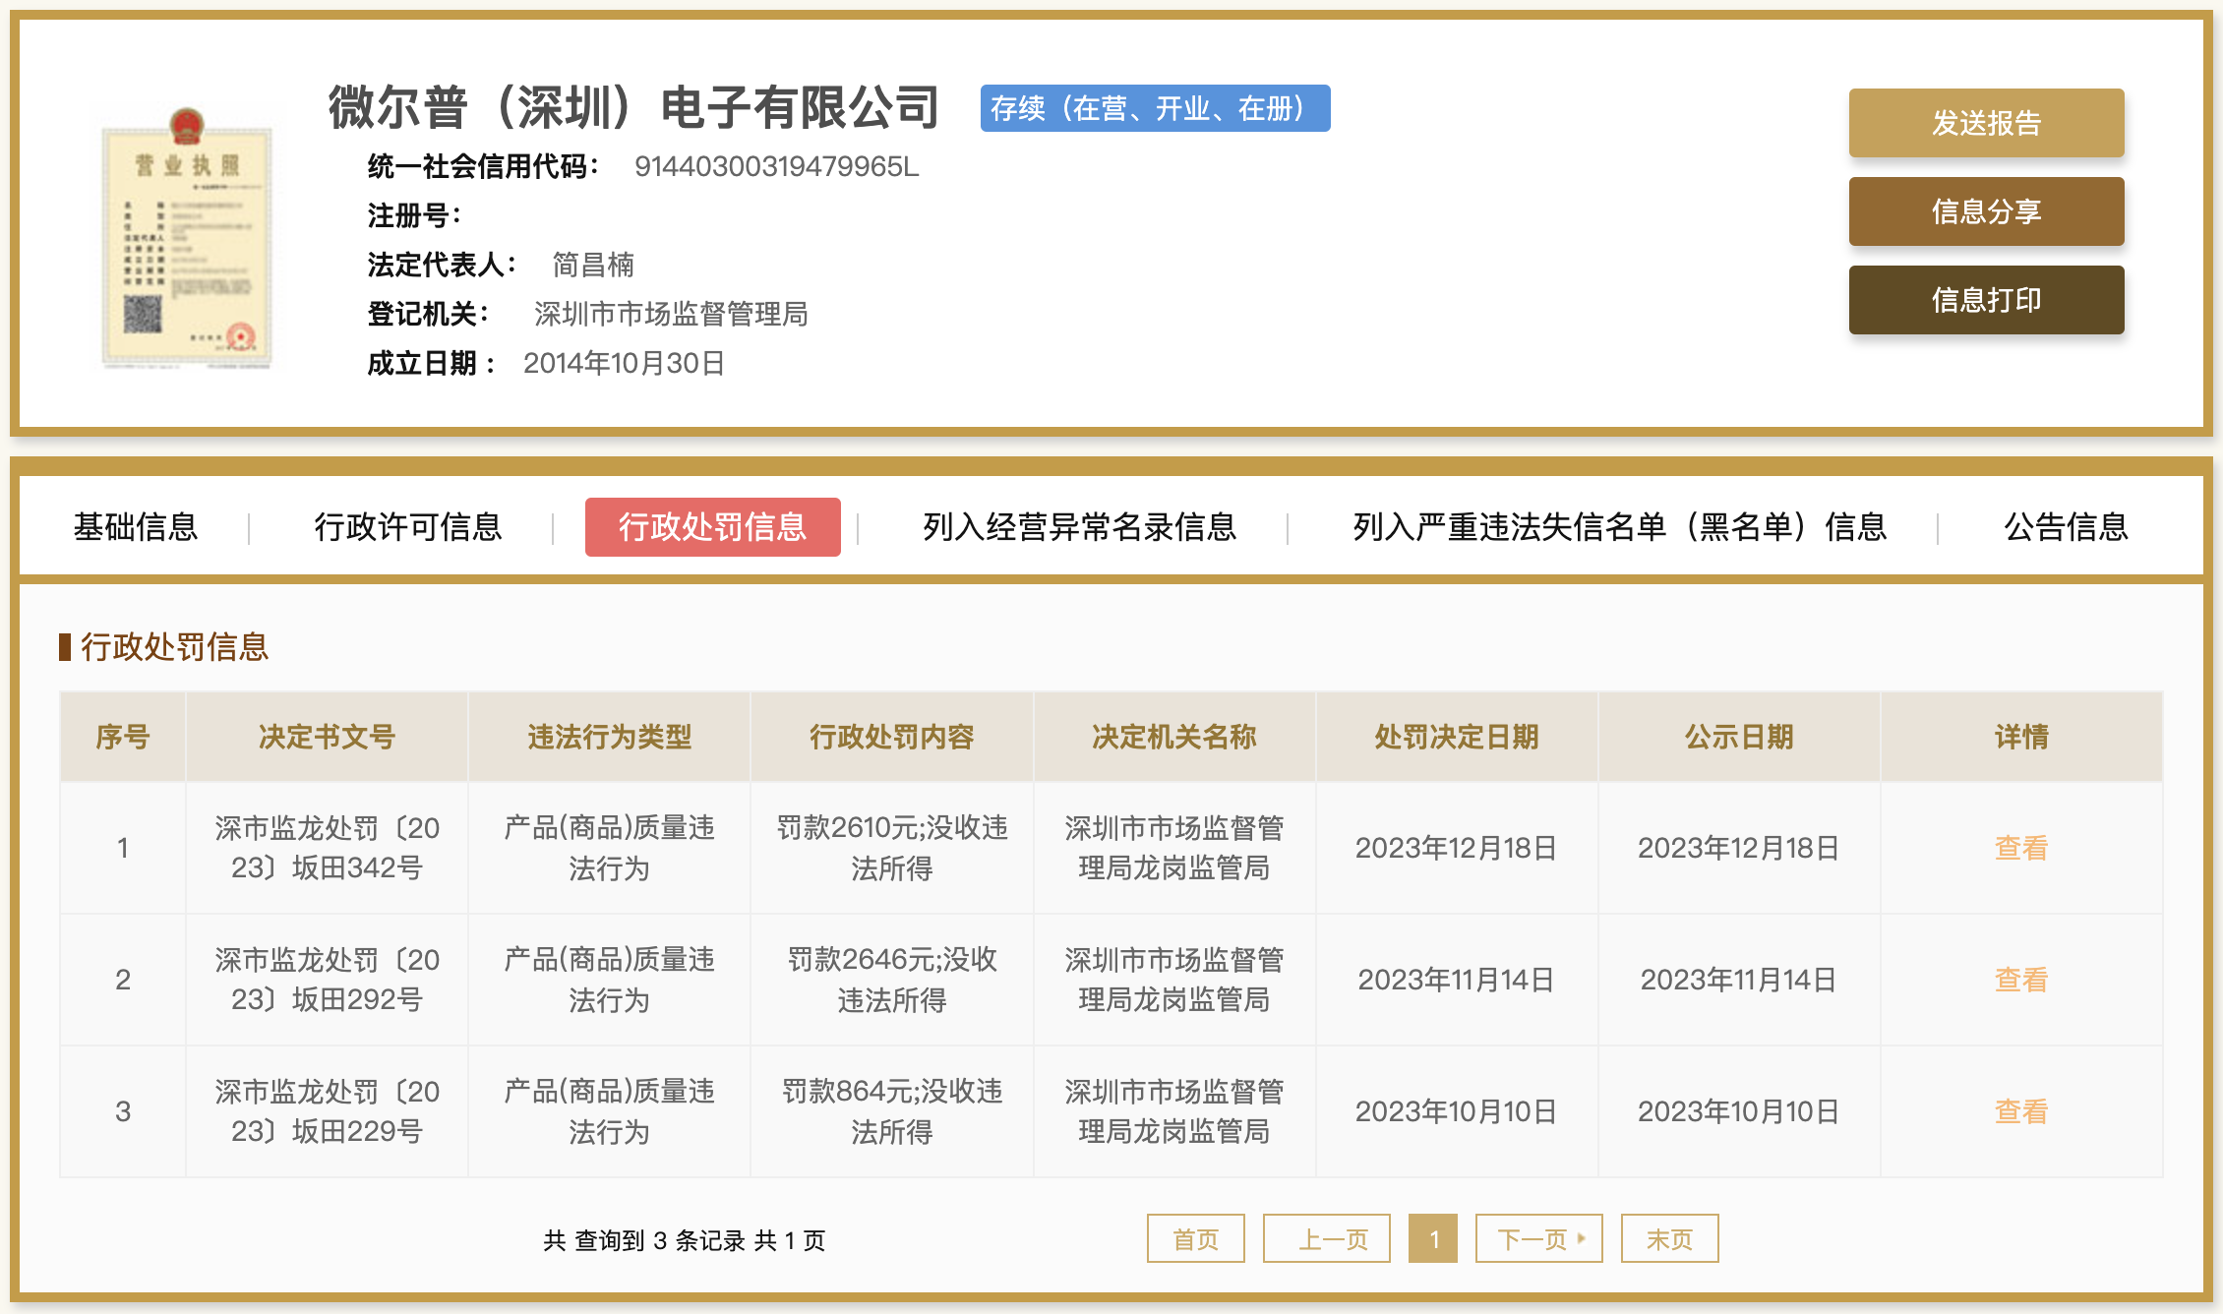Open 查看 details for the 坂田292号 record
Image resolution: width=2223 pixels, height=1314 pixels.
point(2020,980)
